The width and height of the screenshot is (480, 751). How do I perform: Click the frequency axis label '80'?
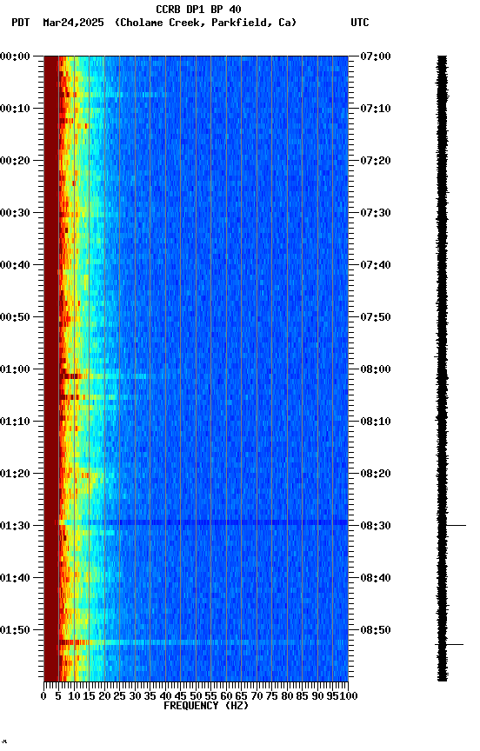point(287,696)
